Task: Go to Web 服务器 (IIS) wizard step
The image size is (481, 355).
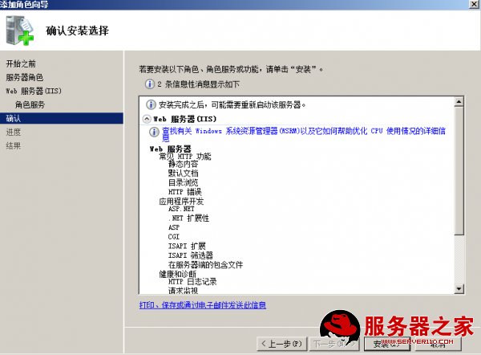Action: tap(34, 91)
